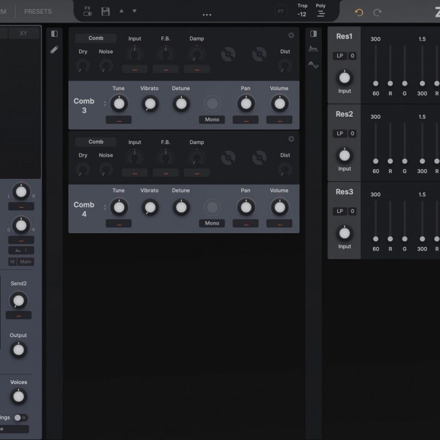
Task: Click the redo arrow icon
Action: 377,12
